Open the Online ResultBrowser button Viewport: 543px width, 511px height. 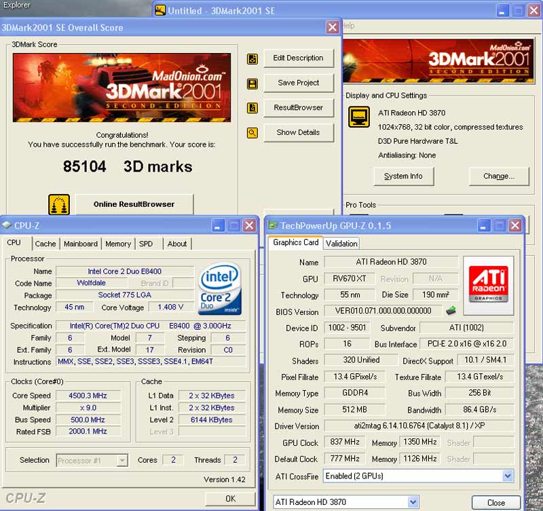click(134, 204)
